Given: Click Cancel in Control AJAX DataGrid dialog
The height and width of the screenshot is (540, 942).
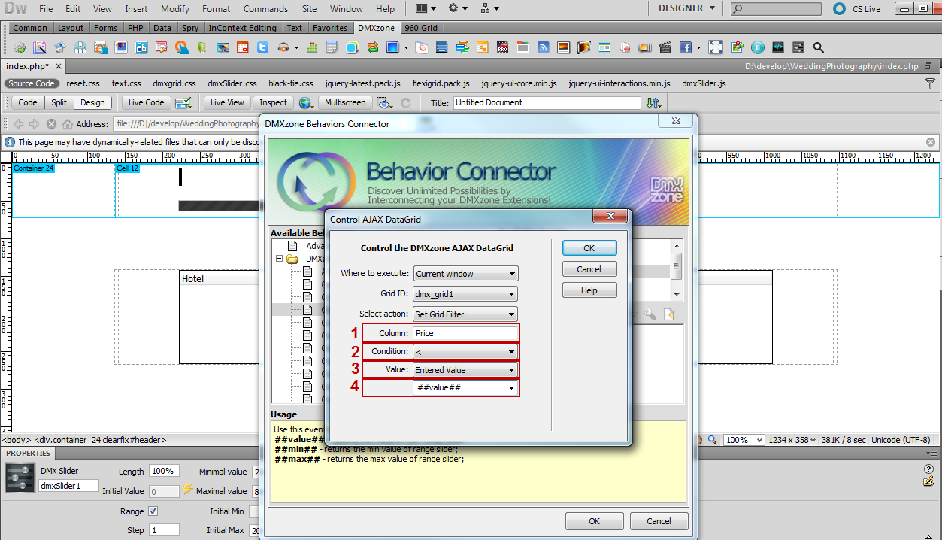Looking at the screenshot, I should click(589, 269).
